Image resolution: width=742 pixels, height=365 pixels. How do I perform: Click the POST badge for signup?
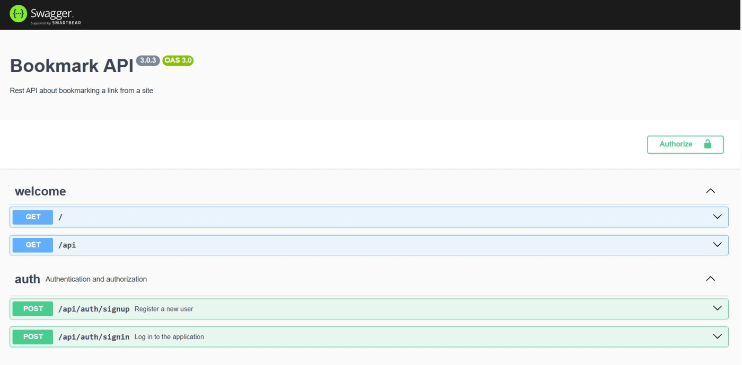(x=33, y=308)
